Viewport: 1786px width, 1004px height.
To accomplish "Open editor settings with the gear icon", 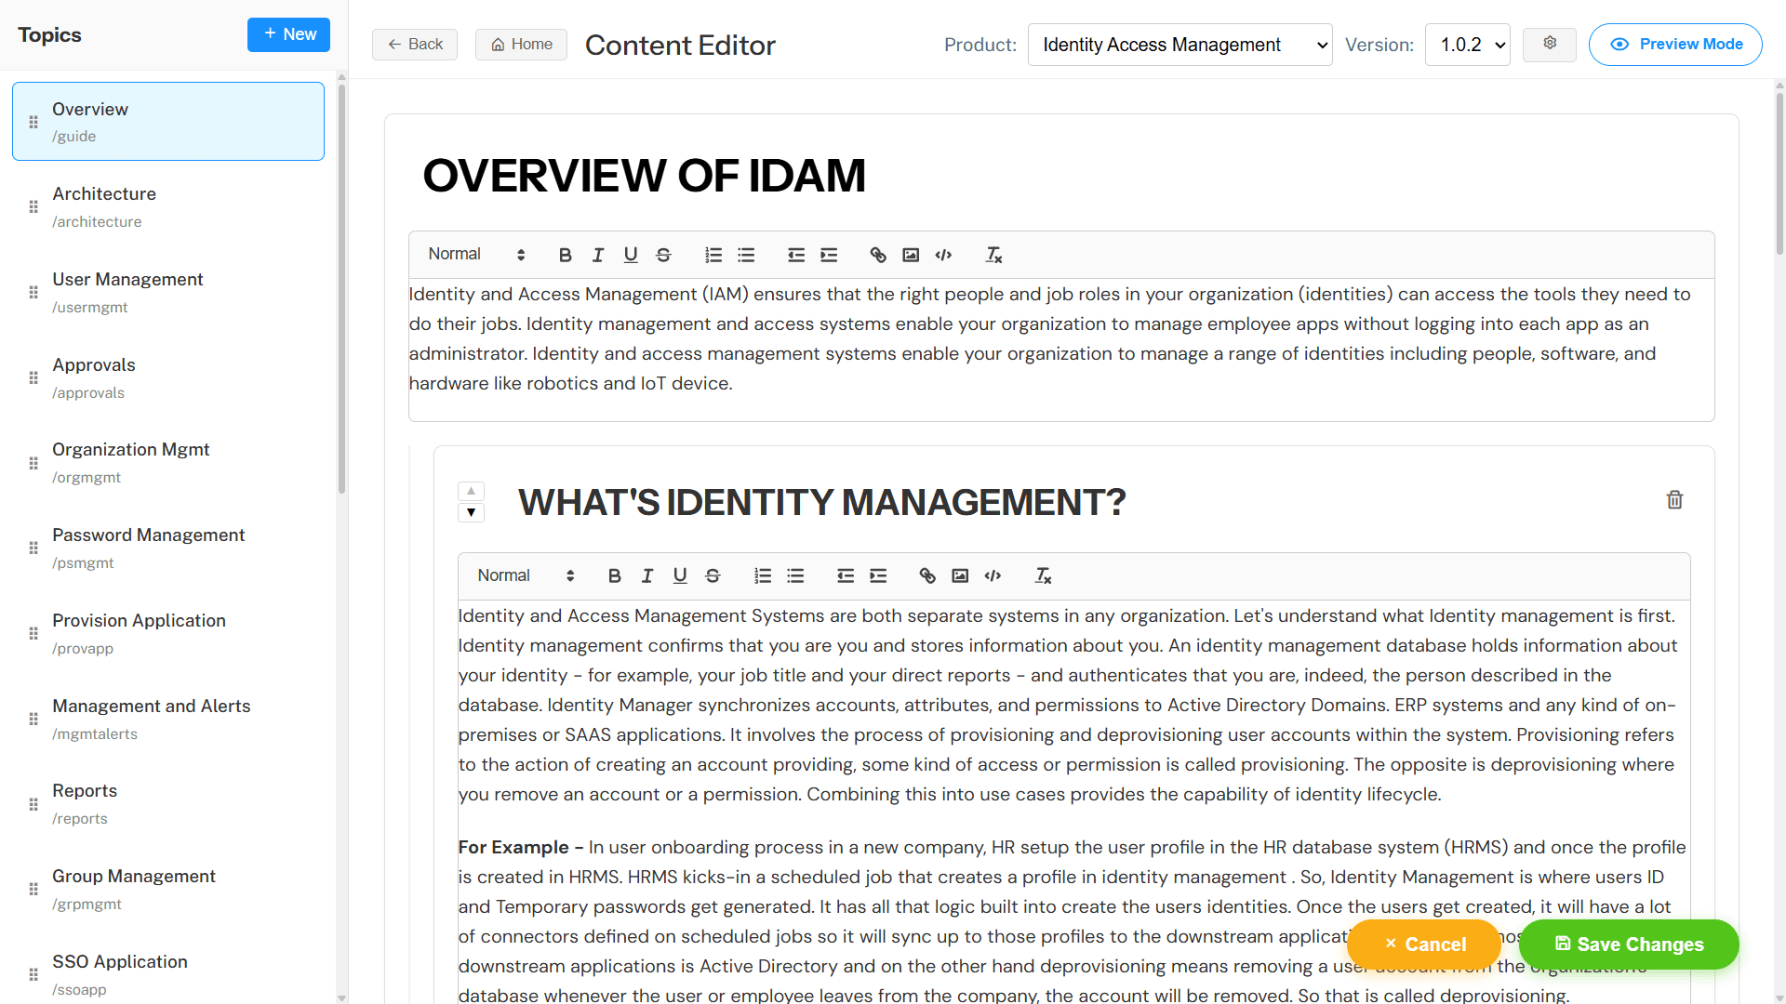I will (x=1549, y=44).
